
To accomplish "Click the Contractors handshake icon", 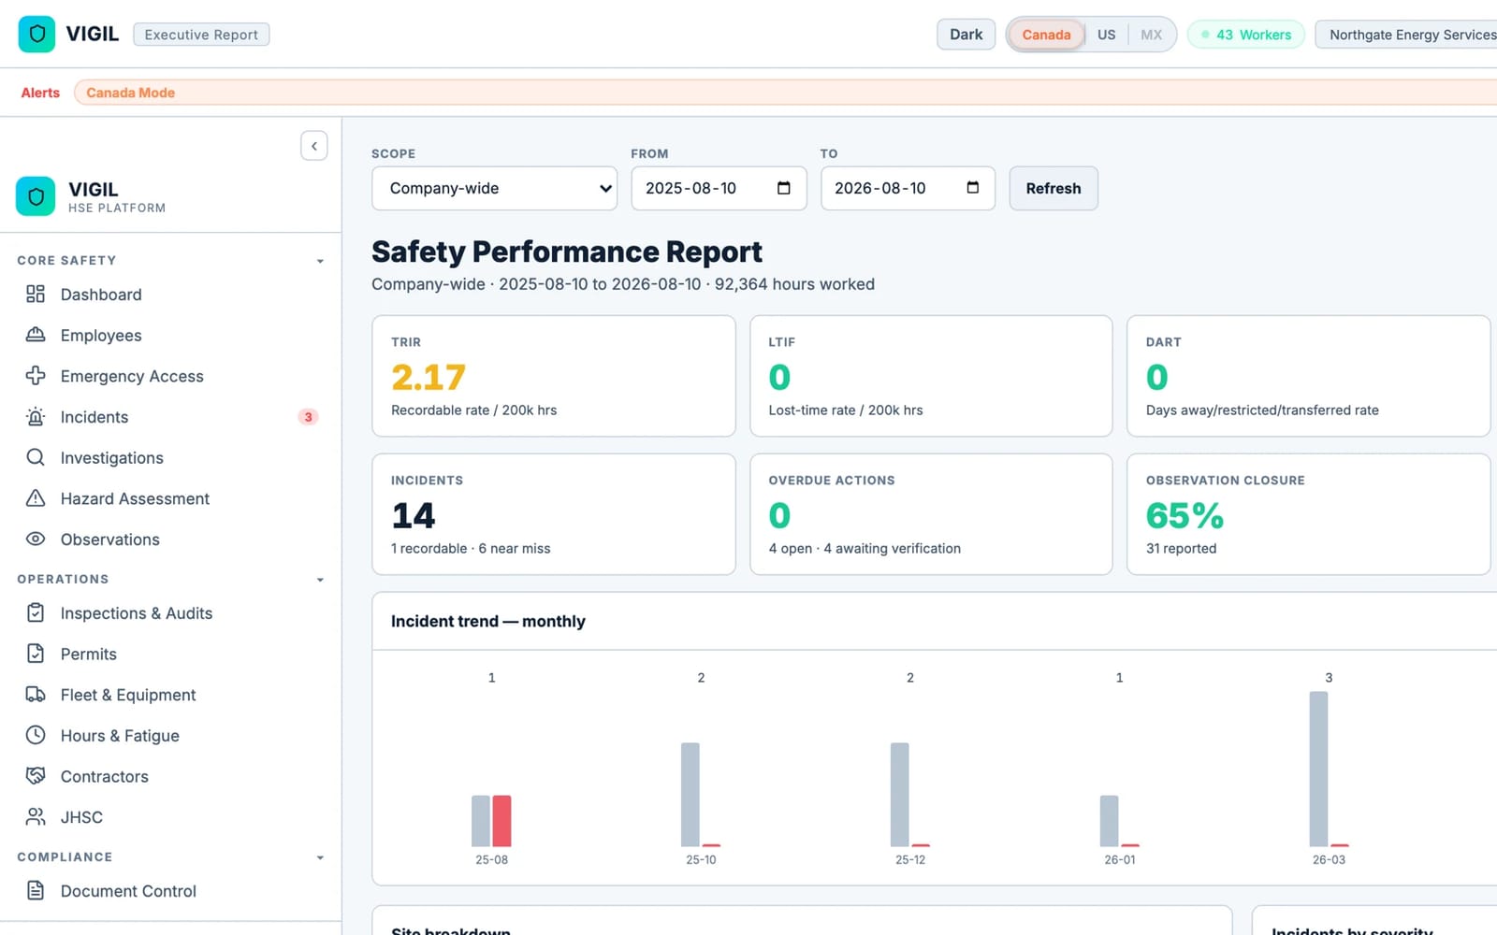I will [36, 776].
